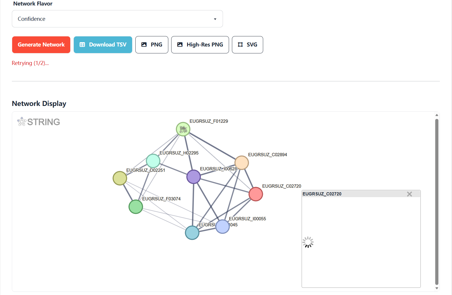
Task: Click the loading spinner in the info panel
Action: [308, 242]
